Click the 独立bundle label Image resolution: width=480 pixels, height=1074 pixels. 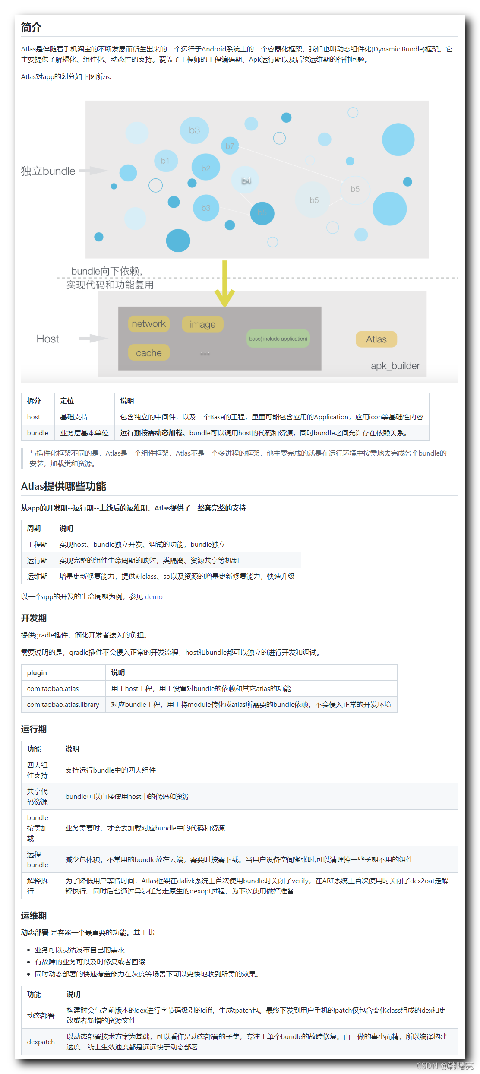point(48,171)
